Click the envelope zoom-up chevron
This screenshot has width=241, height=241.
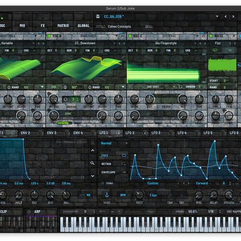coord(93,151)
